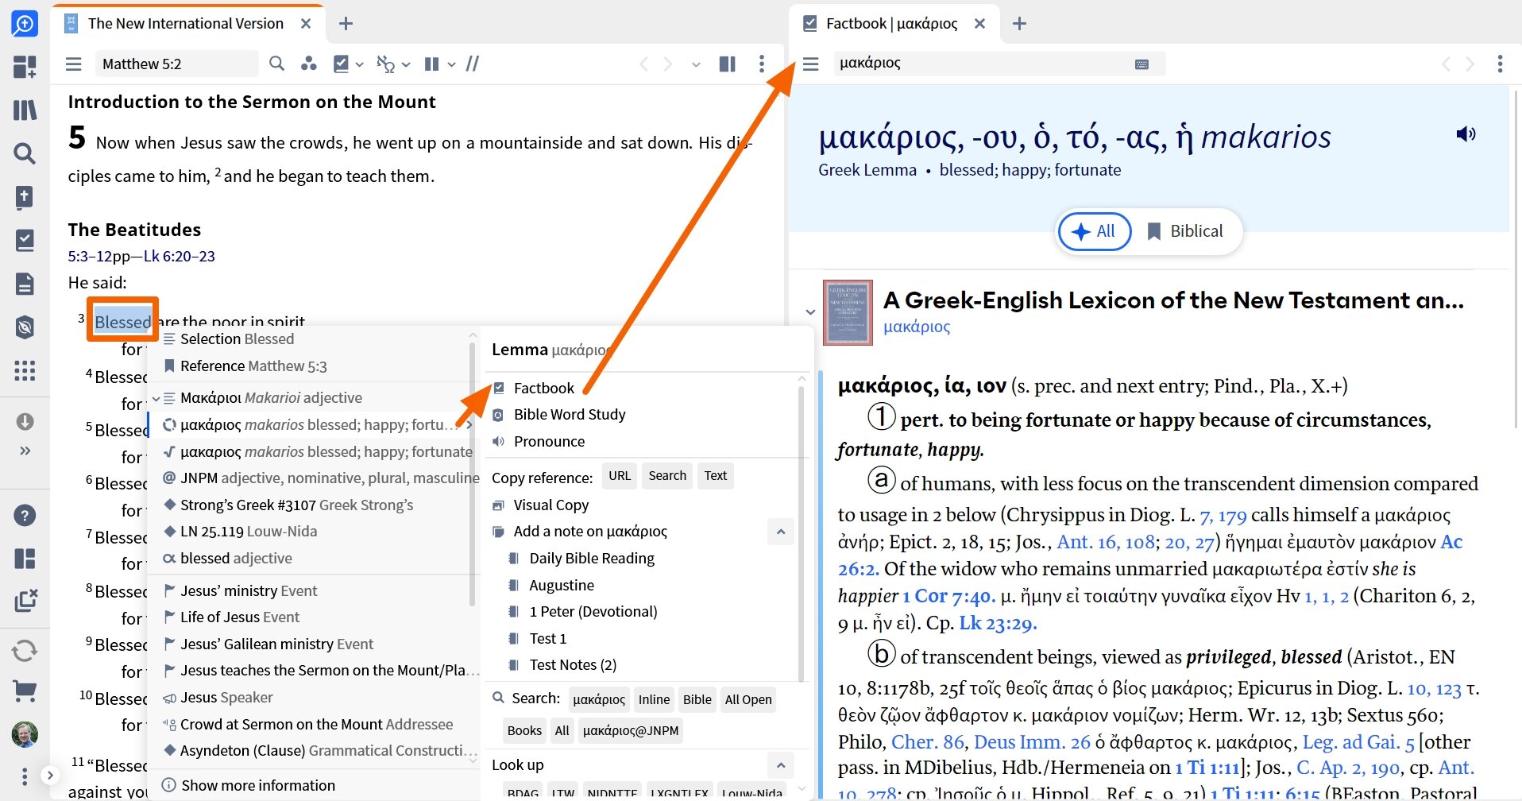Expand the bottom-left panel arrow button
This screenshot has height=801, width=1522.
pos(50,776)
